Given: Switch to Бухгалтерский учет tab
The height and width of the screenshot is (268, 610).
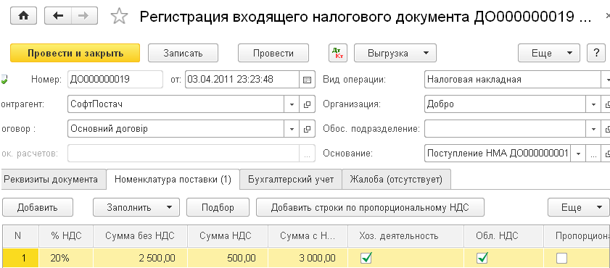Looking at the screenshot, I should point(291,180).
